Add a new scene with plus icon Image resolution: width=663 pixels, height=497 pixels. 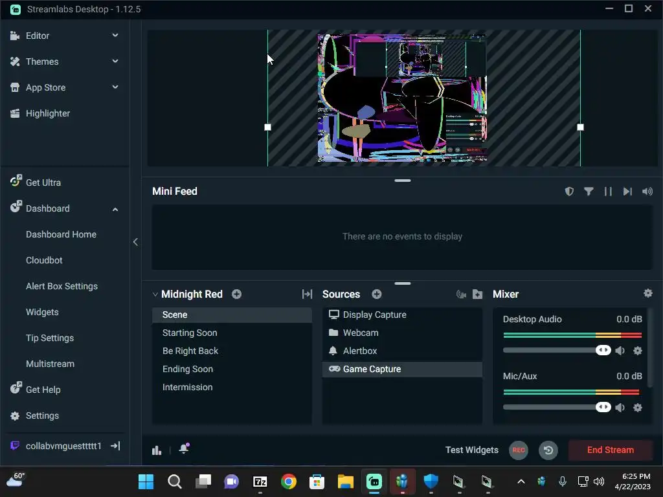[237, 294]
